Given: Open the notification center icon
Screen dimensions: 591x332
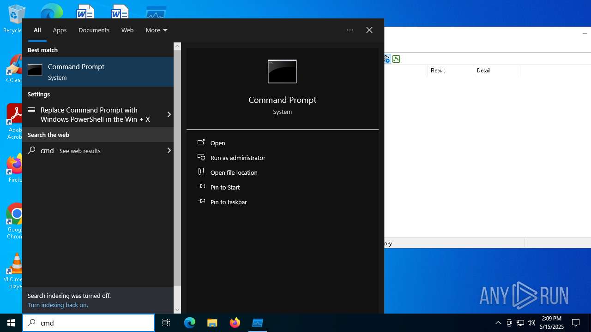Looking at the screenshot, I should coord(576,323).
